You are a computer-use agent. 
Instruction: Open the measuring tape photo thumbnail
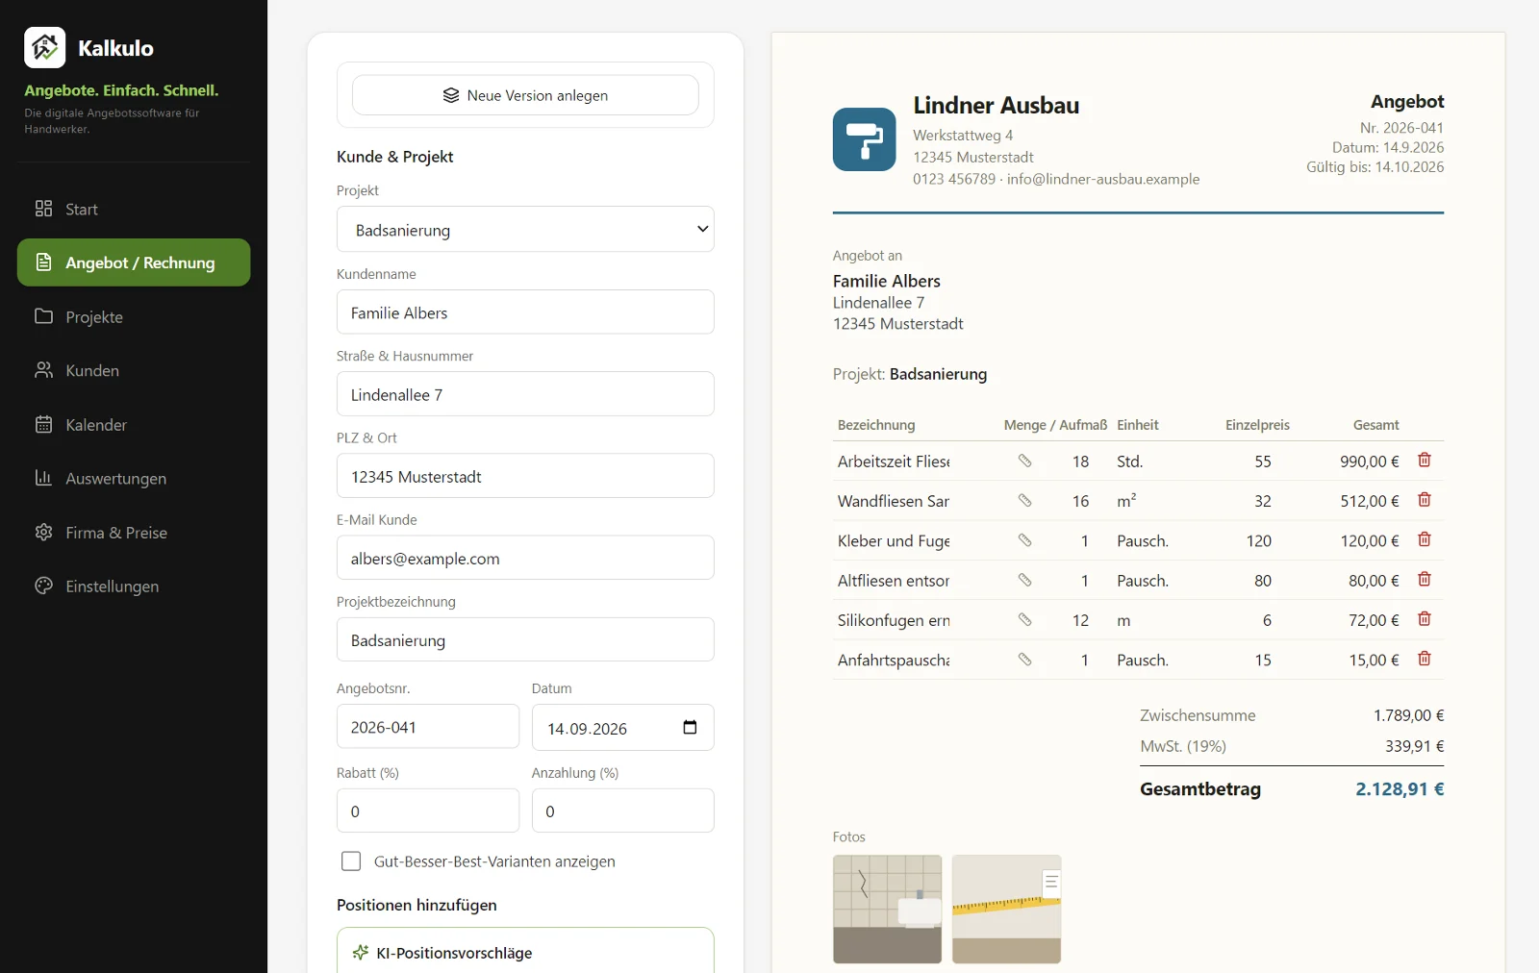click(x=1006, y=909)
